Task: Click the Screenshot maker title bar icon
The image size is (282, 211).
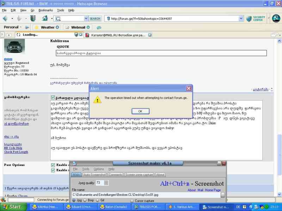Action: click(74, 164)
